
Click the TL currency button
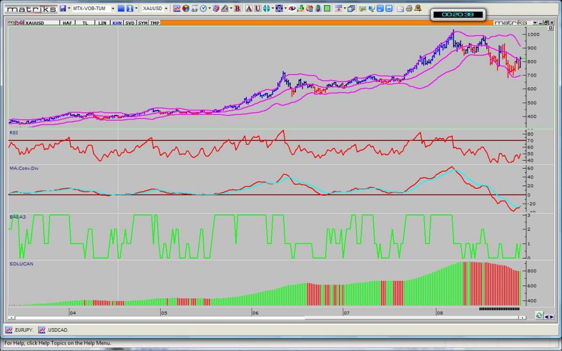(85, 23)
